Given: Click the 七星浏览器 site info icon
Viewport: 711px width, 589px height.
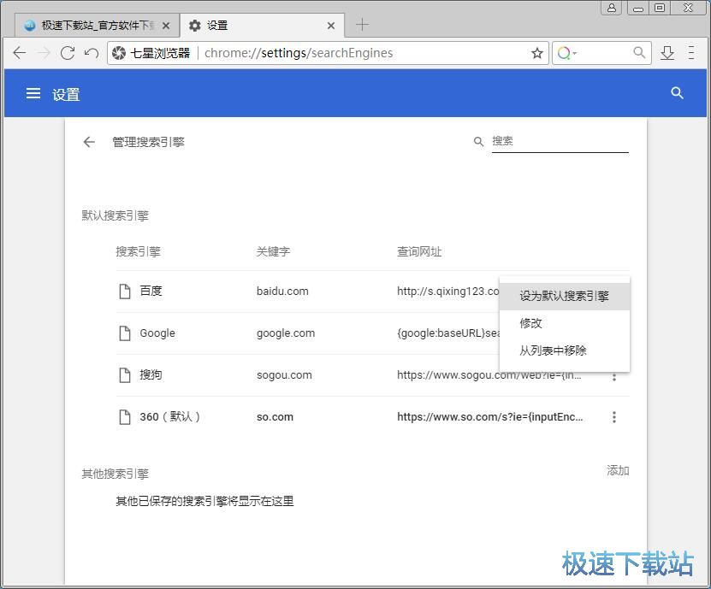Looking at the screenshot, I should [119, 53].
